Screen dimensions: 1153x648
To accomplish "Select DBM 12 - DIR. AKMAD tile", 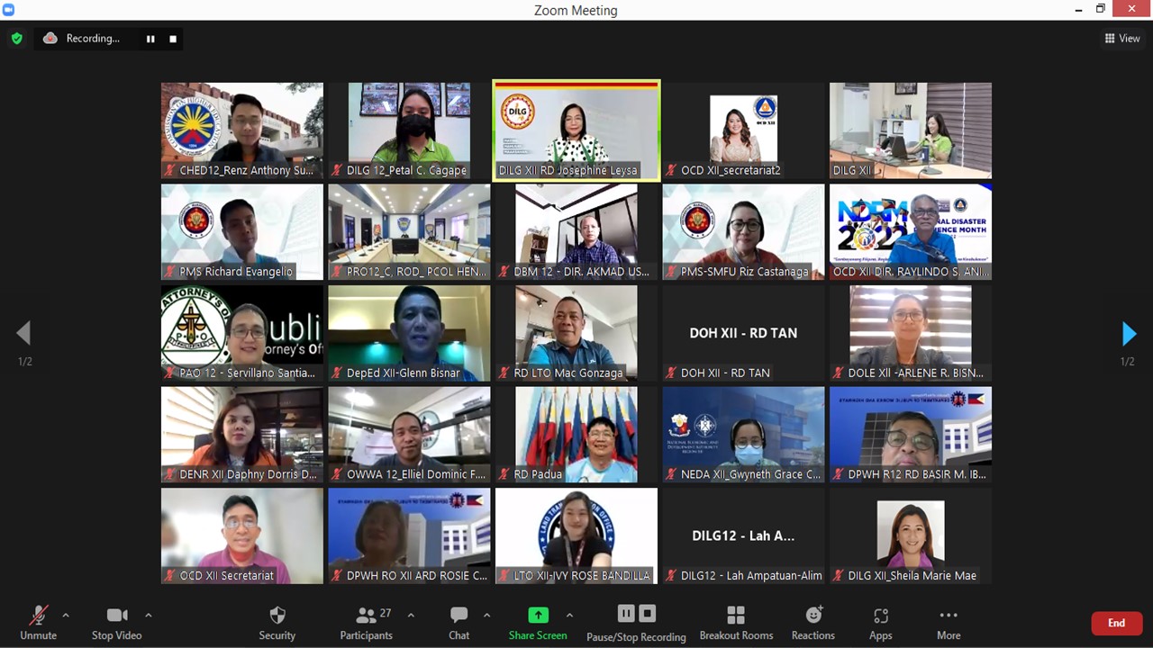I will [x=576, y=232].
